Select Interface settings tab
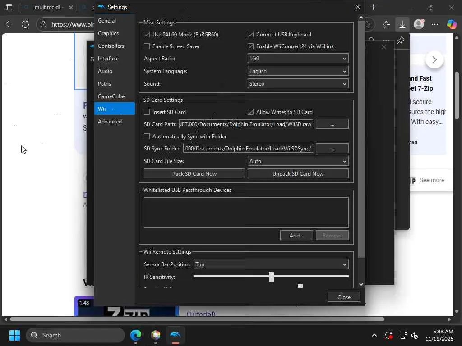This screenshot has width=462, height=346. click(x=114, y=59)
